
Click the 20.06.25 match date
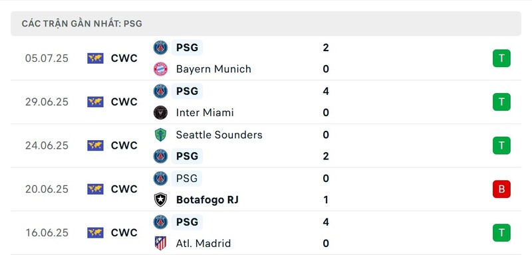(47, 189)
